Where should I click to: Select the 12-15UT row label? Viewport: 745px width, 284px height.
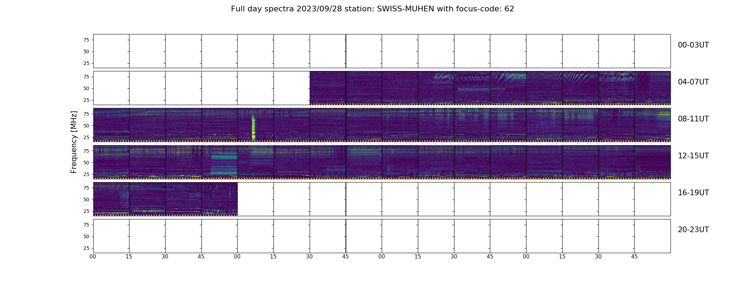693,156
